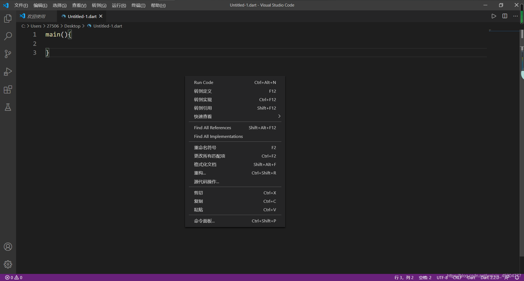The width and height of the screenshot is (524, 281).
Task: Open the 终端(T) menu
Action: point(138,5)
